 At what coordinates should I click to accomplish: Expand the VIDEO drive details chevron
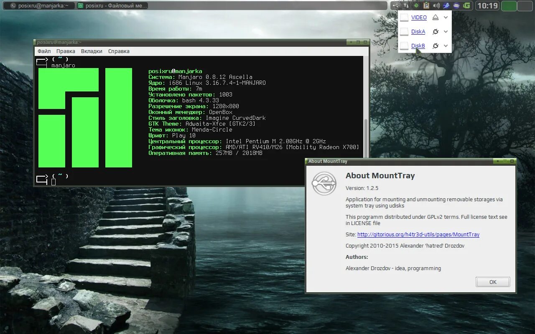click(446, 18)
